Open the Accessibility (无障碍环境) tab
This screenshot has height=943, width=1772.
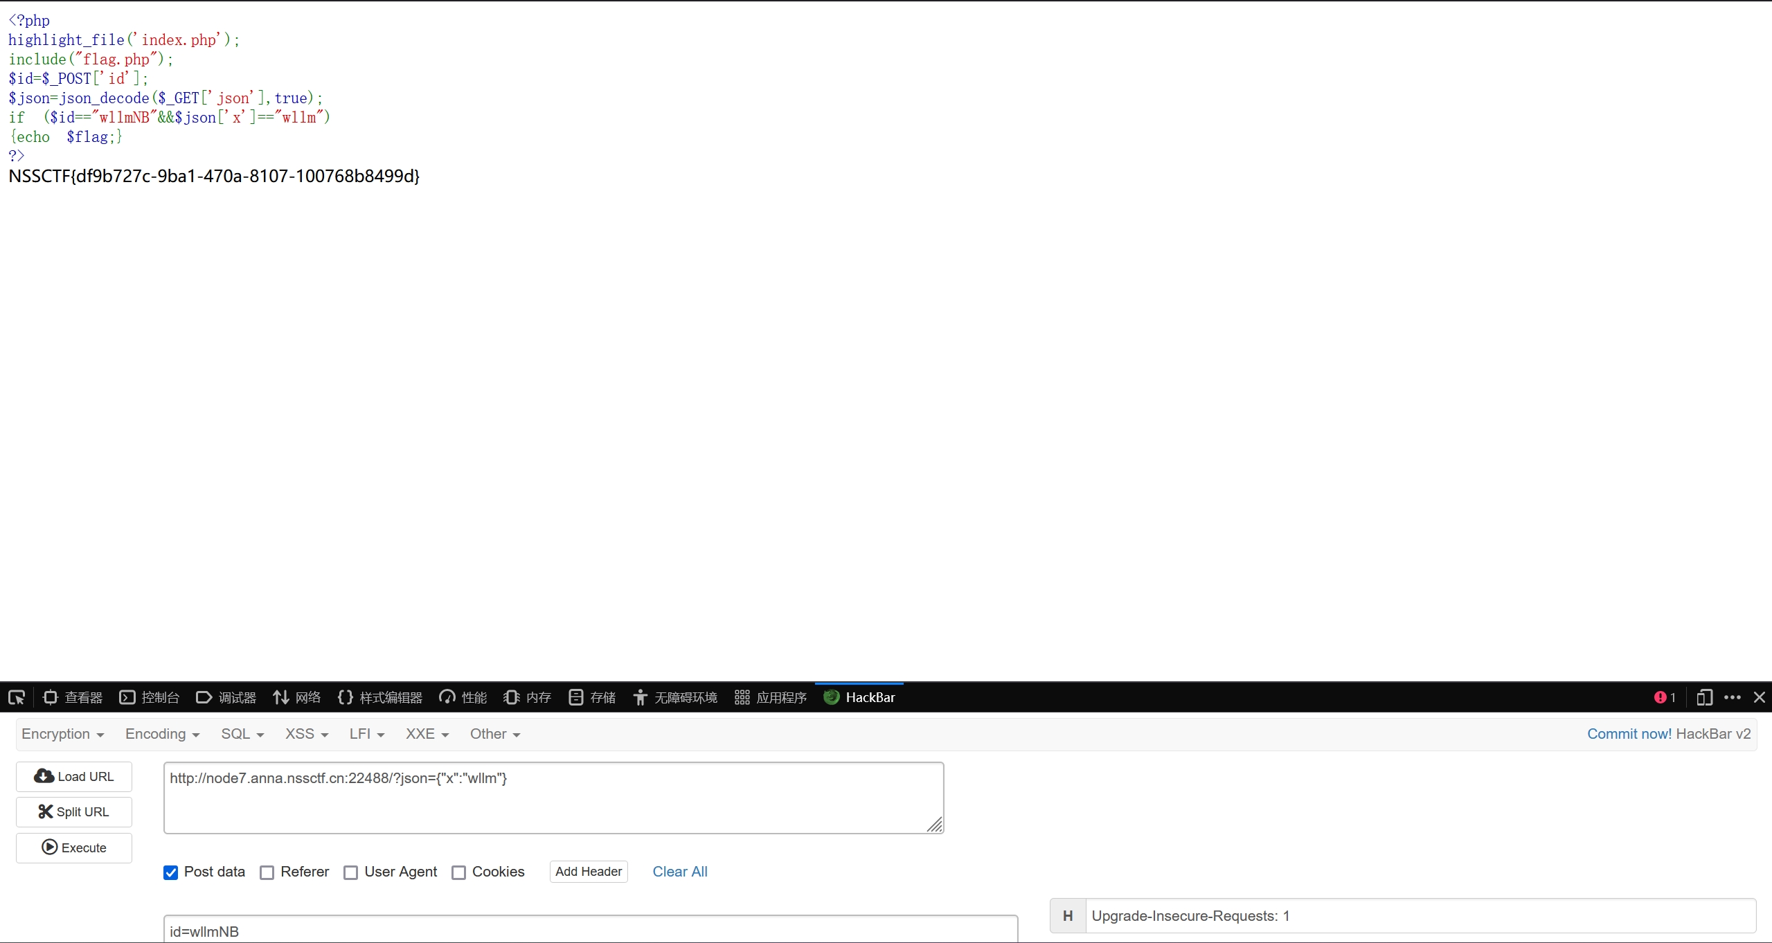(675, 697)
